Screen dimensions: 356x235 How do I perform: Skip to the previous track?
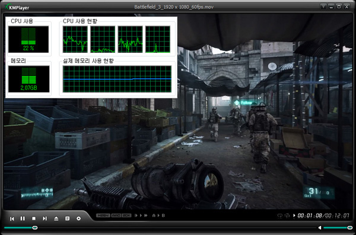click(x=12, y=218)
